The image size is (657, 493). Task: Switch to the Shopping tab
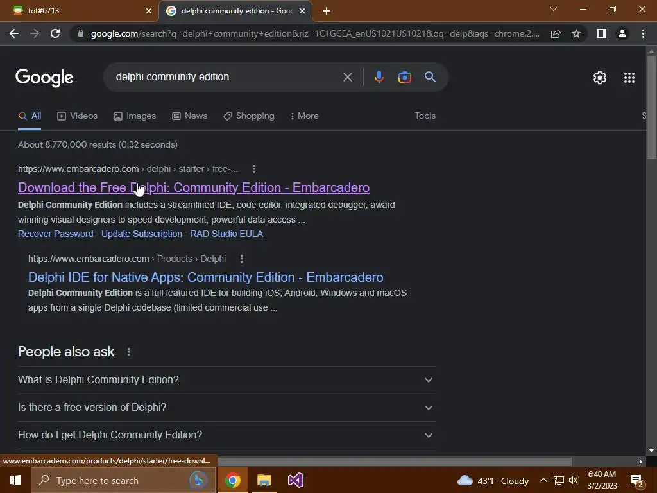point(249,116)
